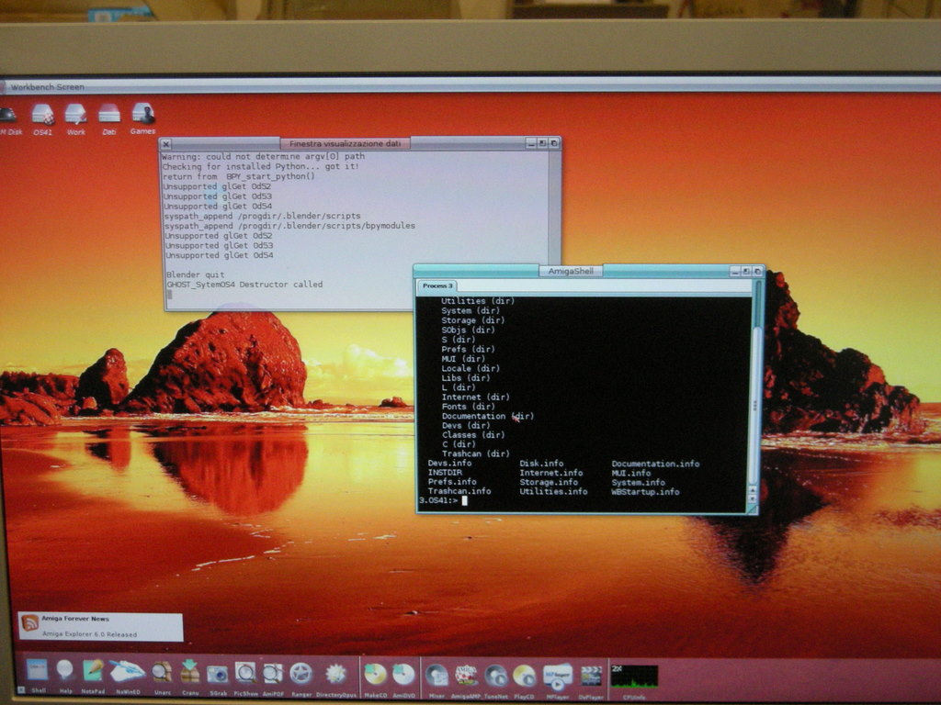Open the Work disk icon

[x=75, y=114]
